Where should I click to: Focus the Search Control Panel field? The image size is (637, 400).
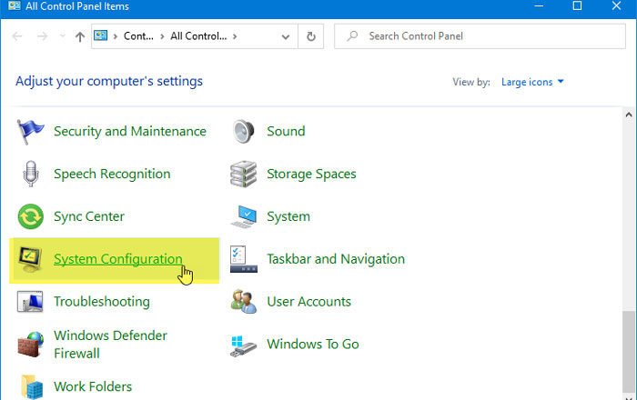480,36
